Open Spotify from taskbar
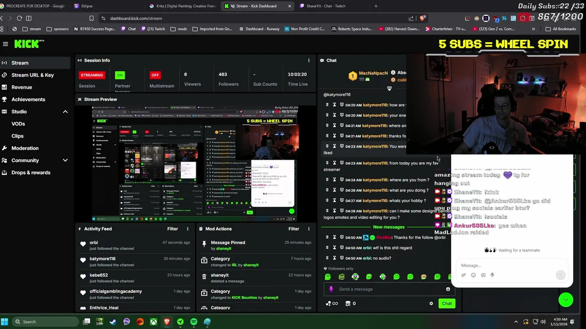This screenshot has width=586, height=329. [194, 322]
